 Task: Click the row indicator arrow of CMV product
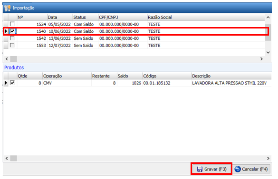pos(6,83)
